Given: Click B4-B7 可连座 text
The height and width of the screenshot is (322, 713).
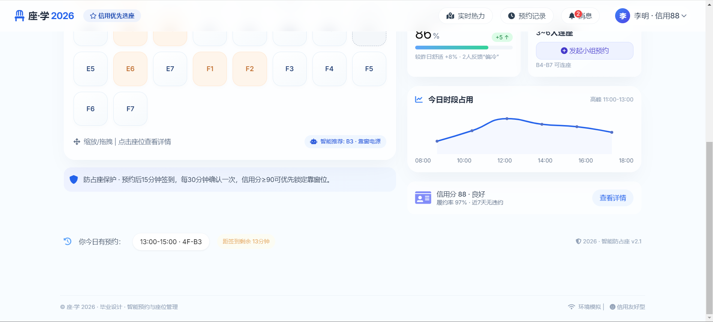Looking at the screenshot, I should (x=554, y=65).
